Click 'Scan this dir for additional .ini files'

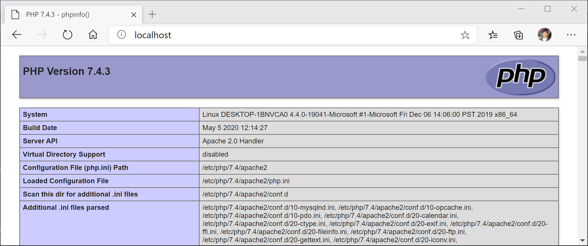pyautogui.click(x=80, y=194)
